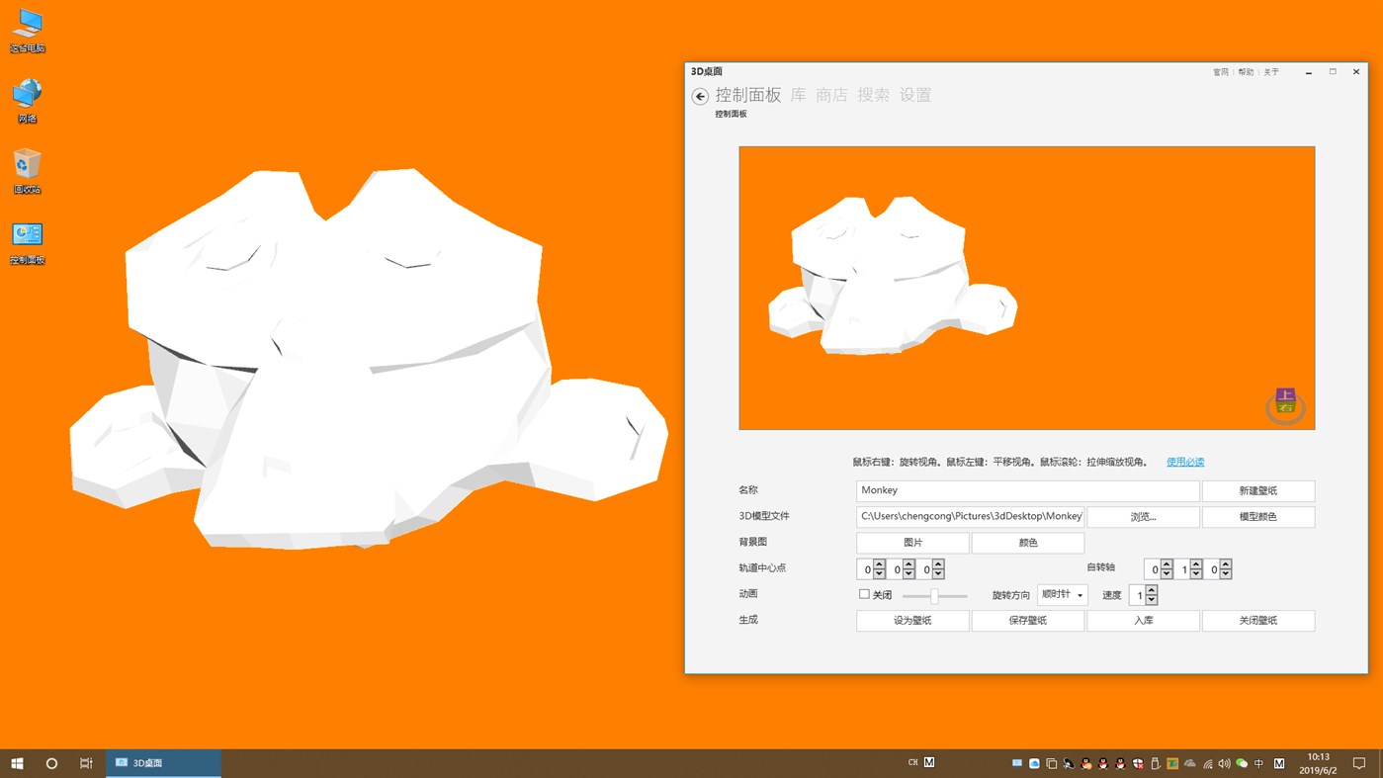
Task: Switch to the 库 menu item
Action: pyautogui.click(x=797, y=95)
